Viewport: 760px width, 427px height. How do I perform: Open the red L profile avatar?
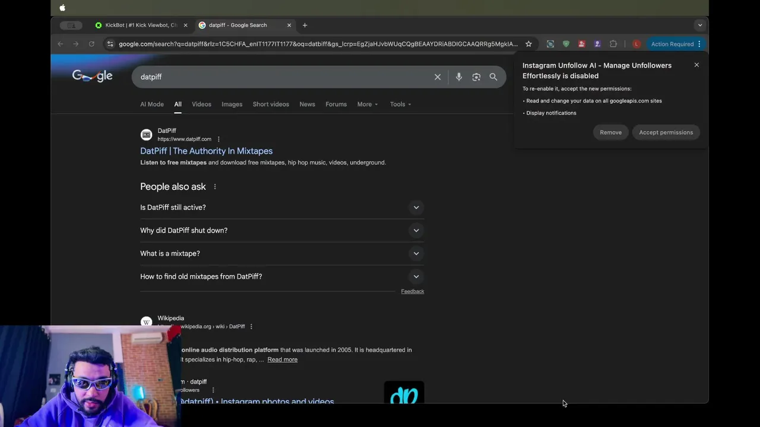coord(636,44)
